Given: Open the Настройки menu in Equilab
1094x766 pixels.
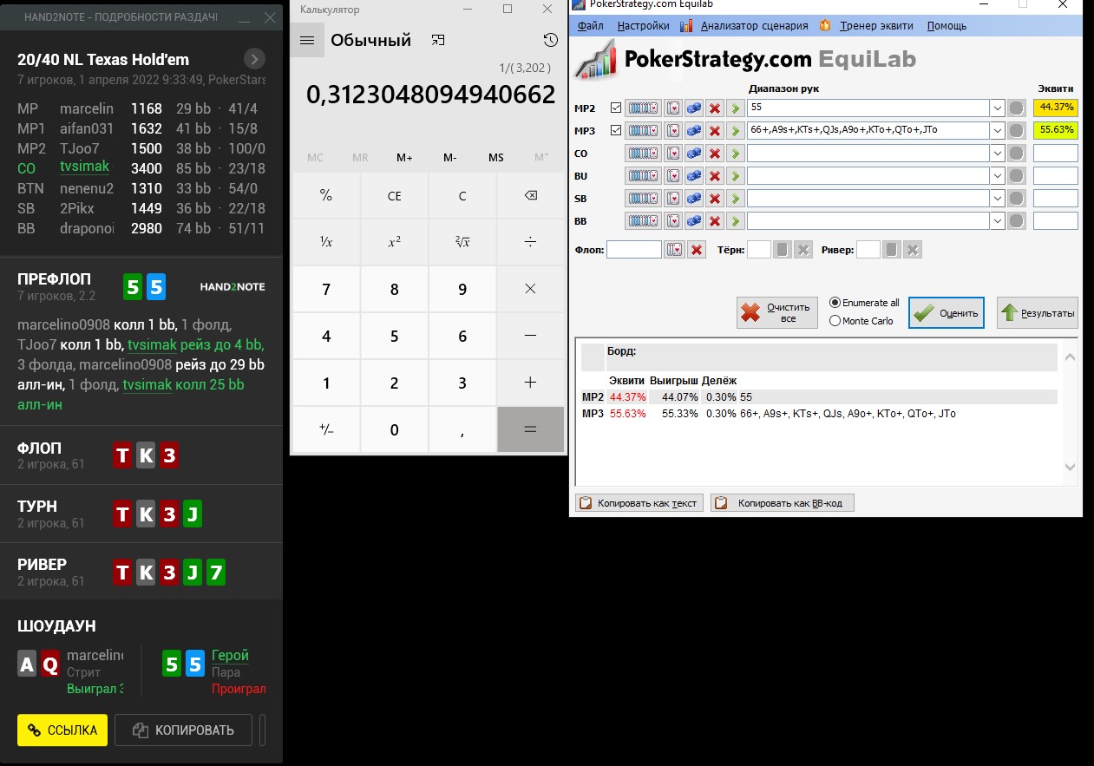Looking at the screenshot, I should (643, 26).
